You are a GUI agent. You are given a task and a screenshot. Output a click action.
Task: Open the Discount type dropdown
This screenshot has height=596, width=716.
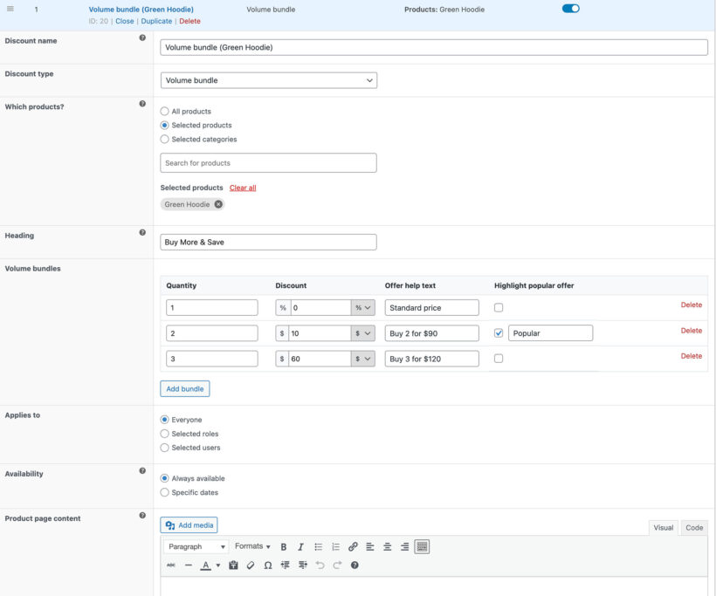pos(267,79)
